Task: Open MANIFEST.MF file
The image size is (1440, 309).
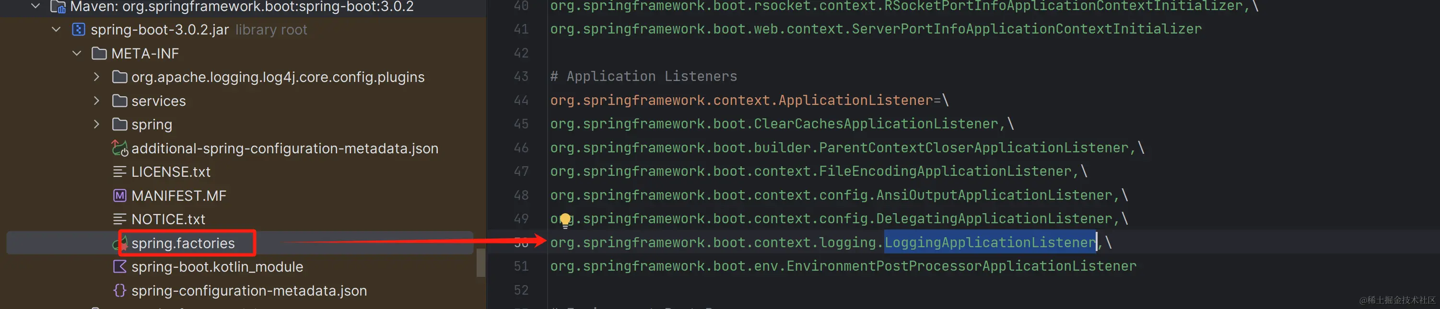Action: coord(179,195)
